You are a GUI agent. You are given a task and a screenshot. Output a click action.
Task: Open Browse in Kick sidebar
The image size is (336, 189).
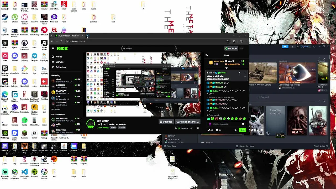point(57,62)
